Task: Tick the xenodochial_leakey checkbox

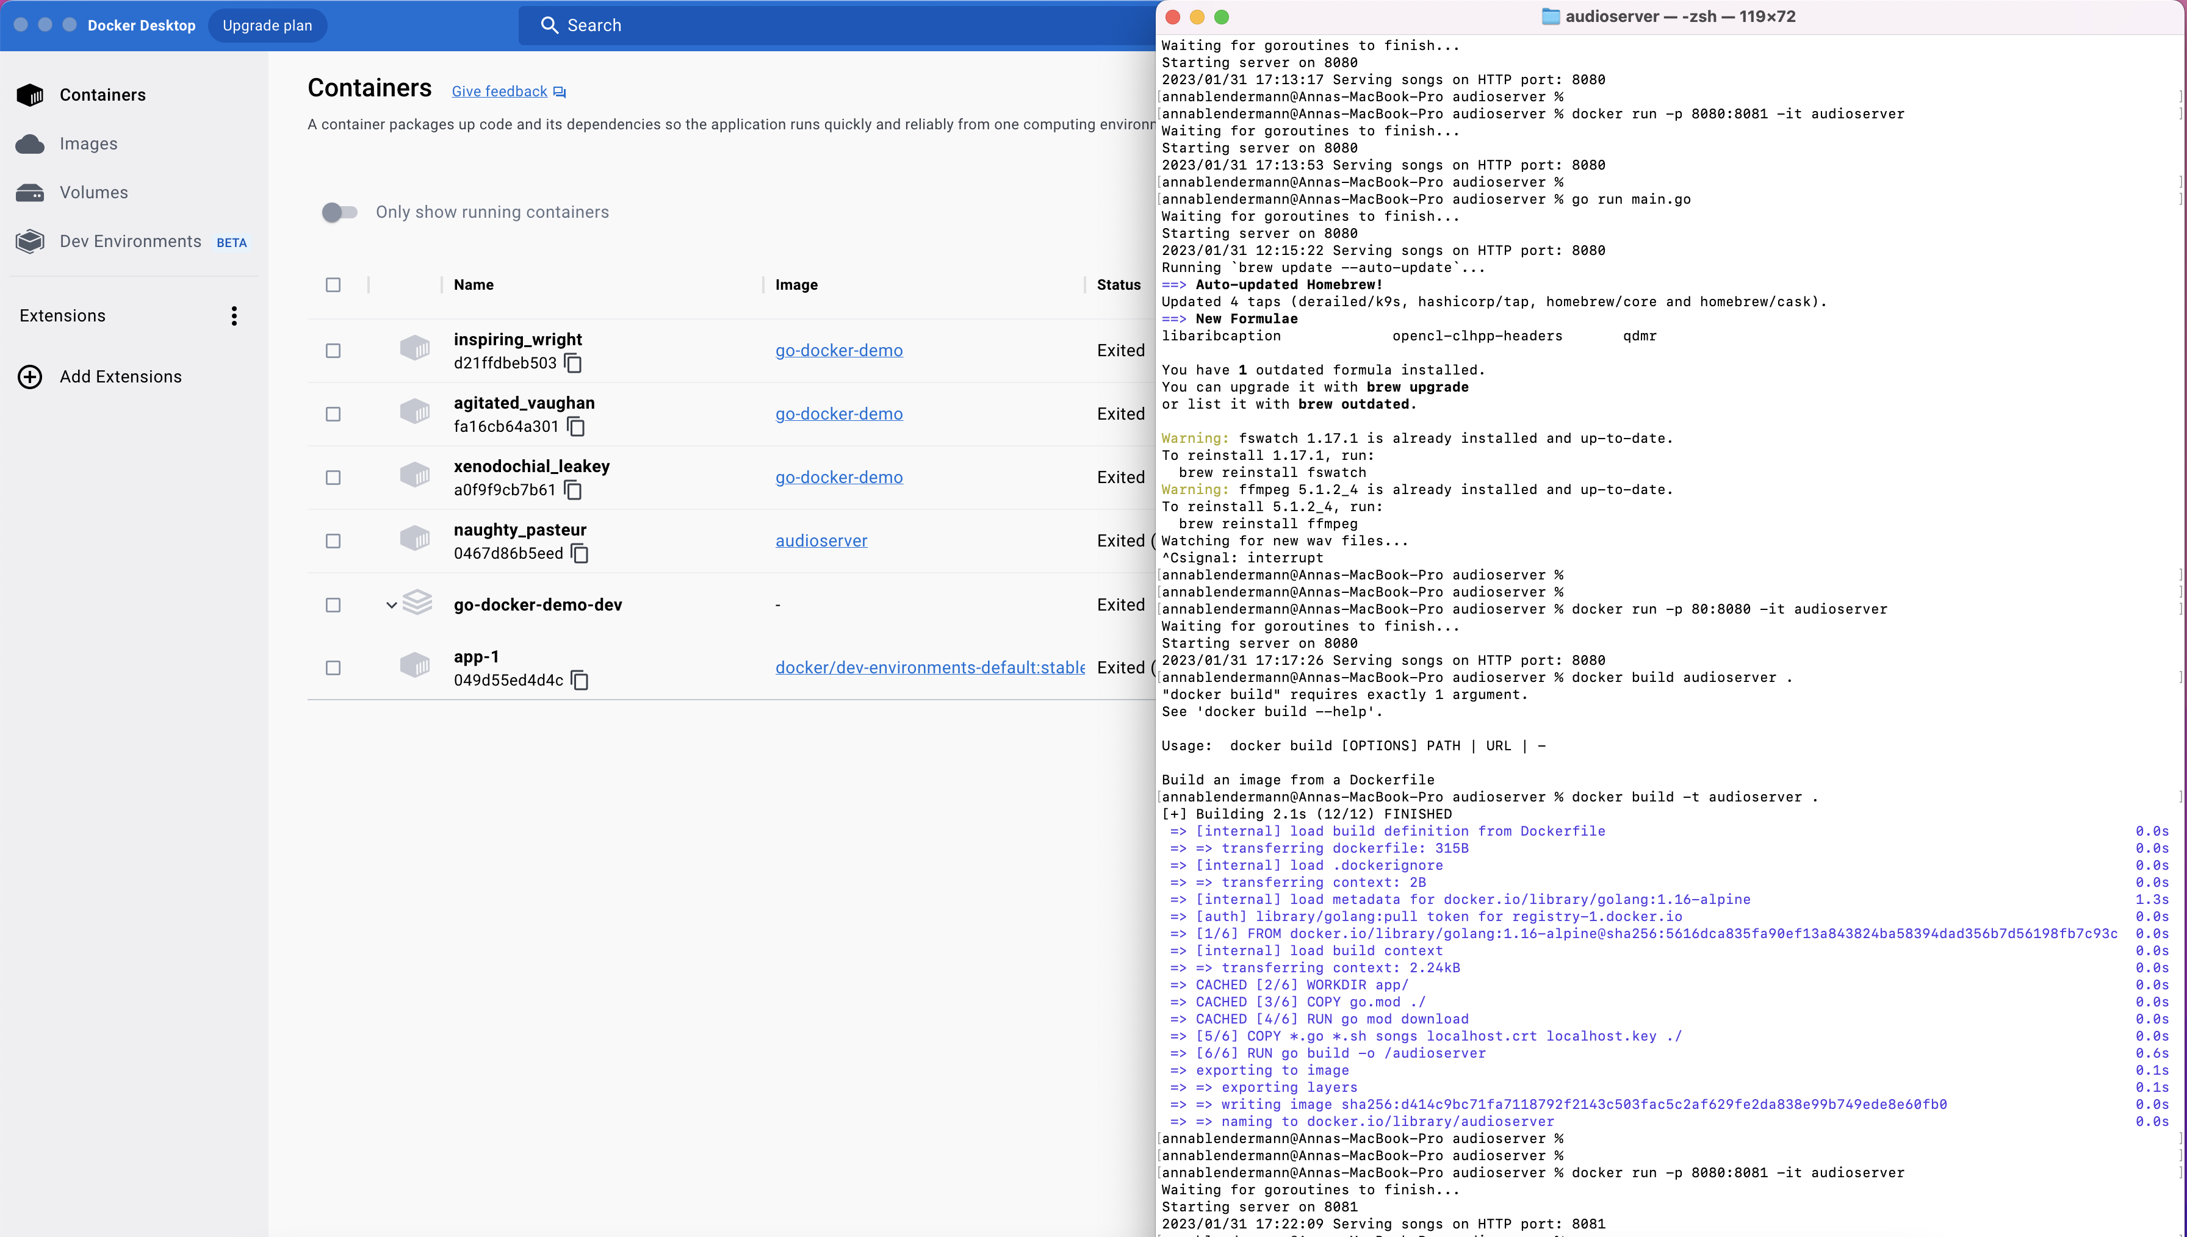Action: [x=333, y=478]
